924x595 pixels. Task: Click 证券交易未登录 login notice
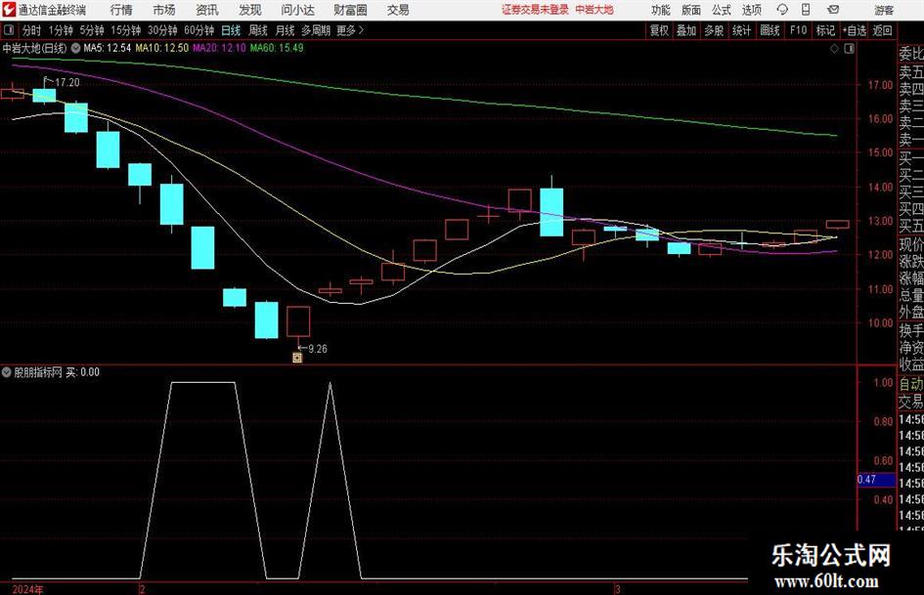[x=535, y=10]
